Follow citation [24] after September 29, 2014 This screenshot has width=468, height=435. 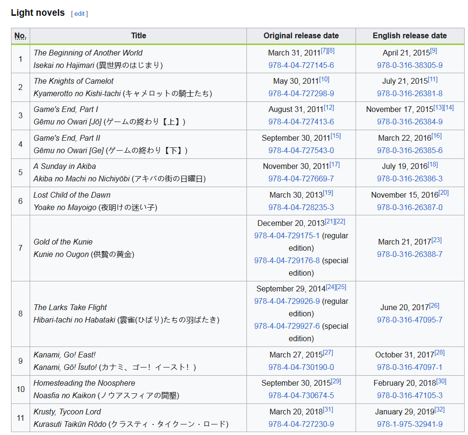tap(331, 287)
